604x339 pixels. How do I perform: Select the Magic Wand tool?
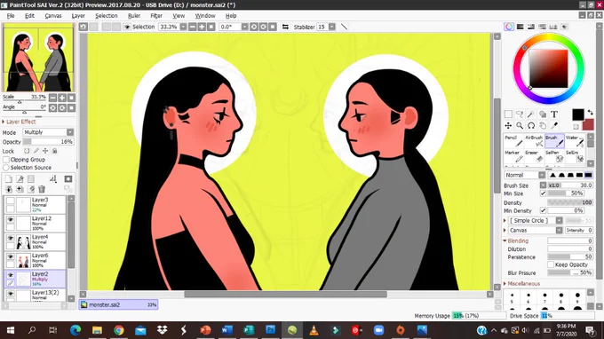pyautogui.click(x=531, y=114)
